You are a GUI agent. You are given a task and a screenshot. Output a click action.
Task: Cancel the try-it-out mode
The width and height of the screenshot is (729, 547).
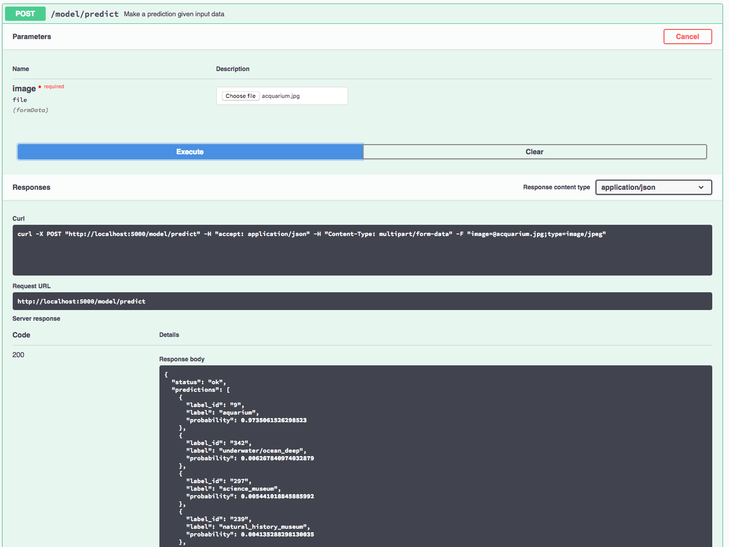(x=687, y=37)
